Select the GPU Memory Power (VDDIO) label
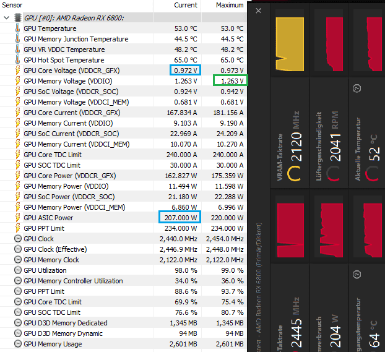 point(66,186)
